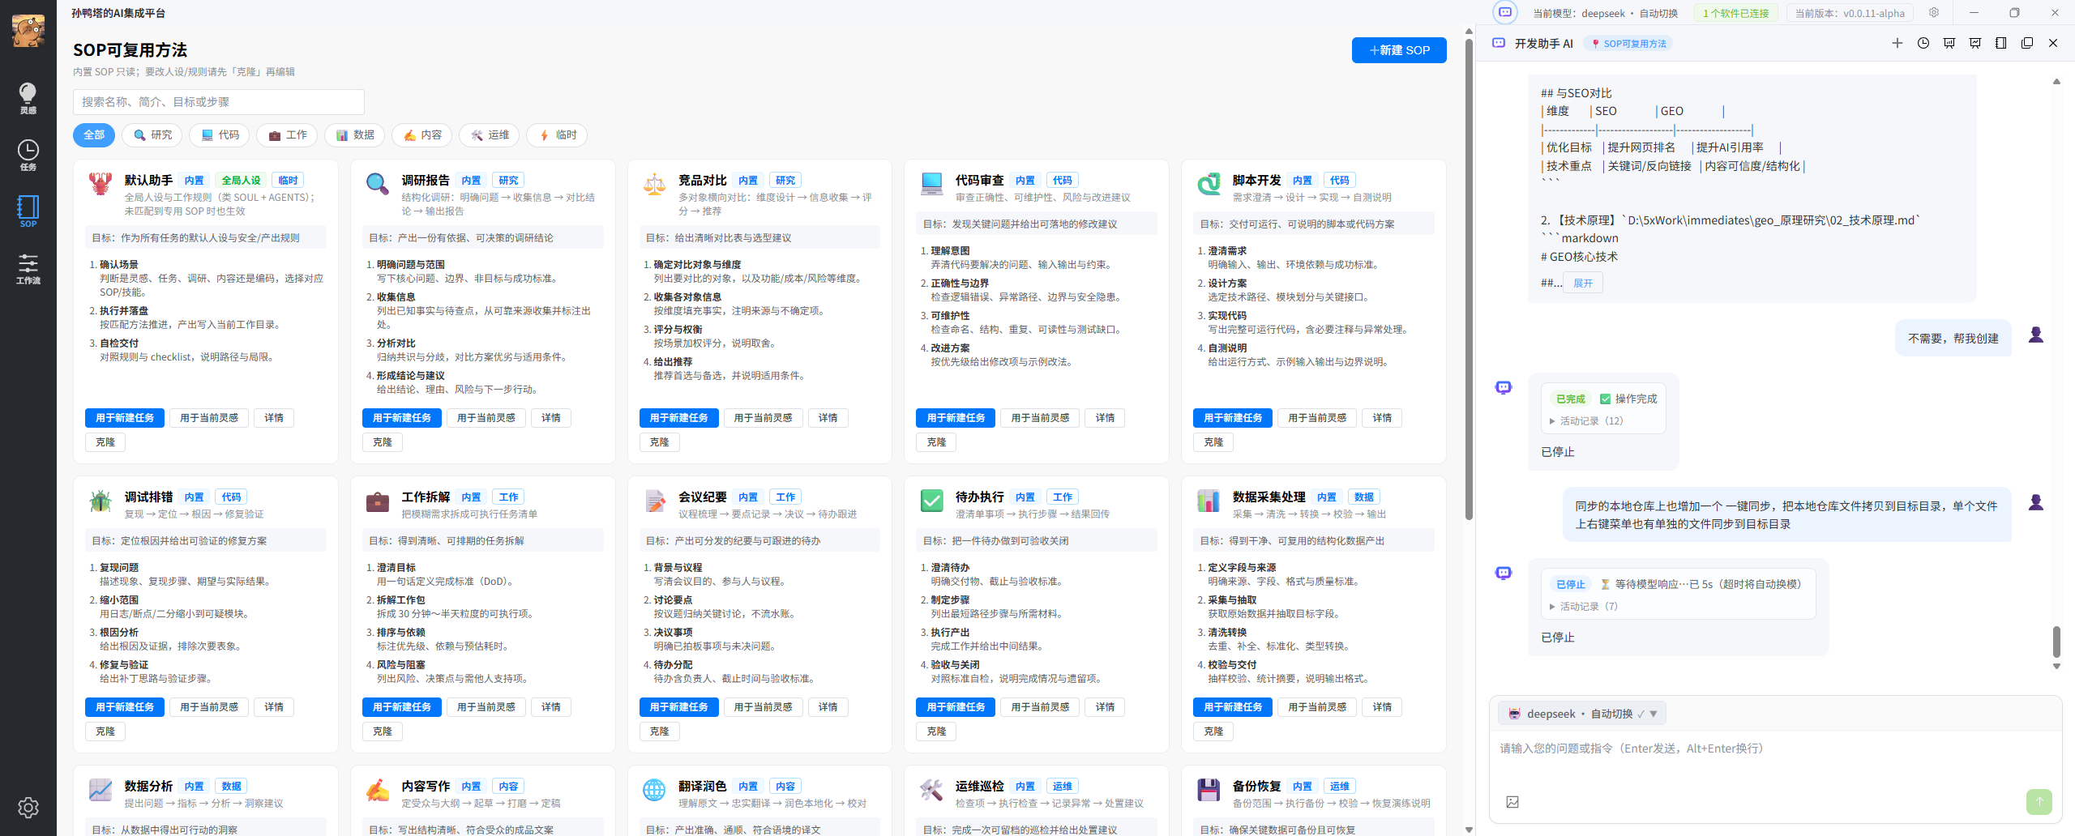Click the floppy disk icon on 备份恢复 card

click(1209, 790)
